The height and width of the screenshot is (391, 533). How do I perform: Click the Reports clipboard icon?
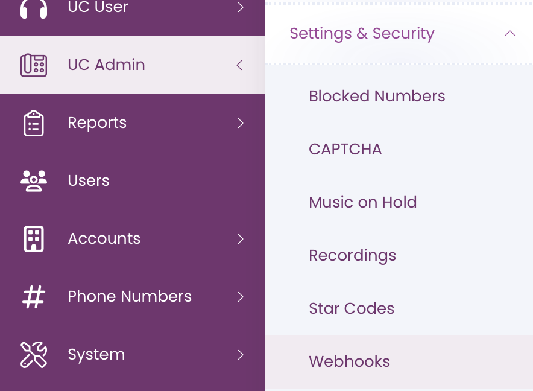pos(34,123)
